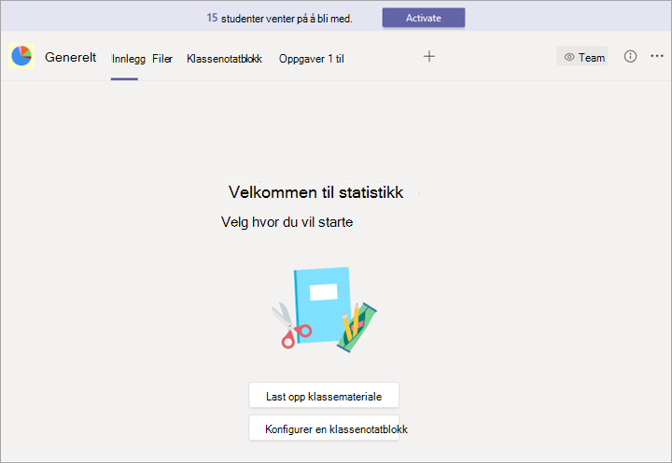Switch to the Innlegg tab
Screen dimensions: 672x463
[128, 59]
